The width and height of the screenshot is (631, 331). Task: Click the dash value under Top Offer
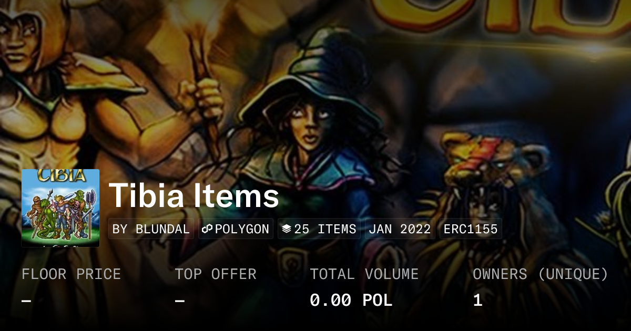pos(180,301)
